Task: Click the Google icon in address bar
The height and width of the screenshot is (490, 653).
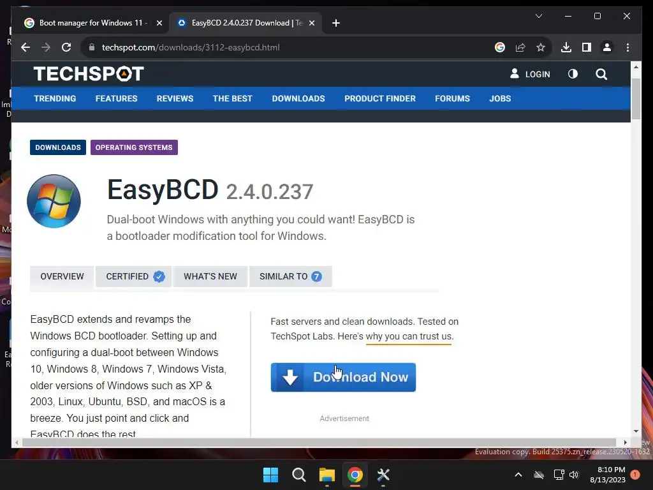Action: tap(500, 47)
